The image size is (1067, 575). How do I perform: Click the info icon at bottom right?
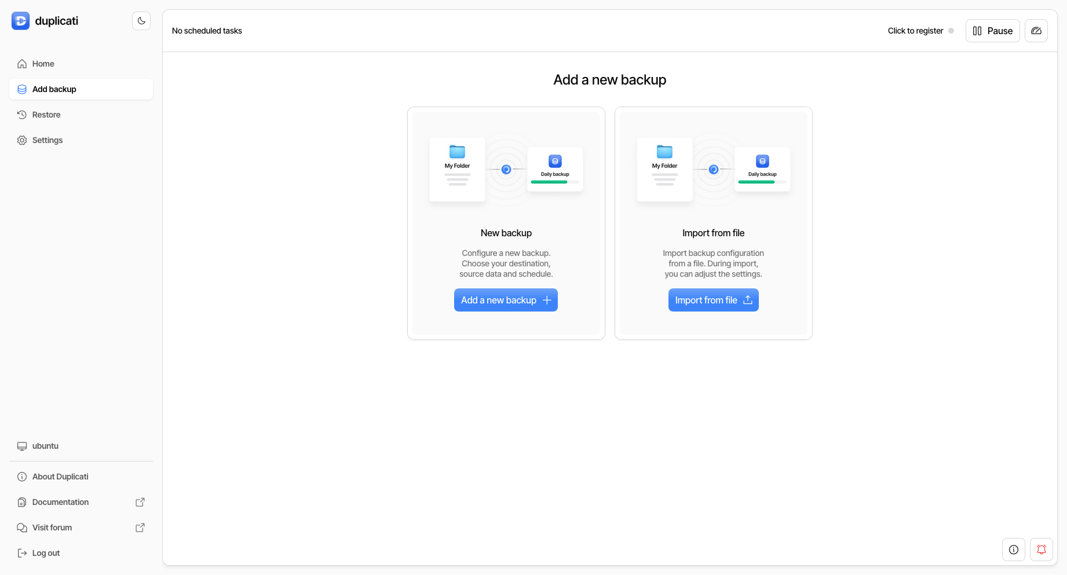pos(1013,550)
